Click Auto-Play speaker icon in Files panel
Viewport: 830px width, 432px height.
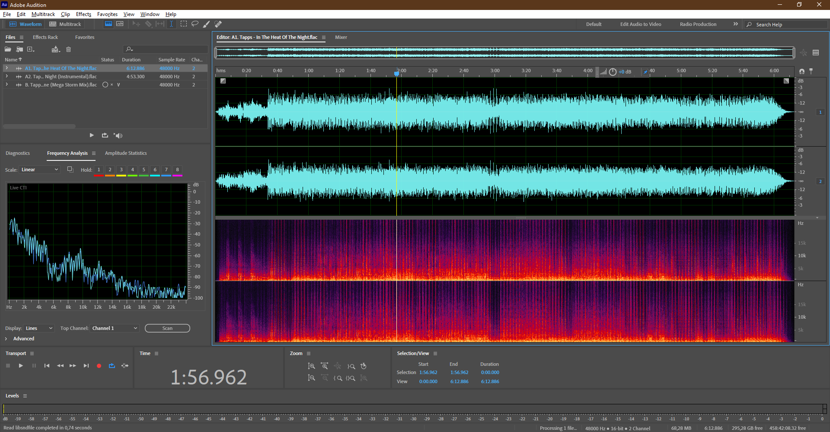pyautogui.click(x=118, y=135)
